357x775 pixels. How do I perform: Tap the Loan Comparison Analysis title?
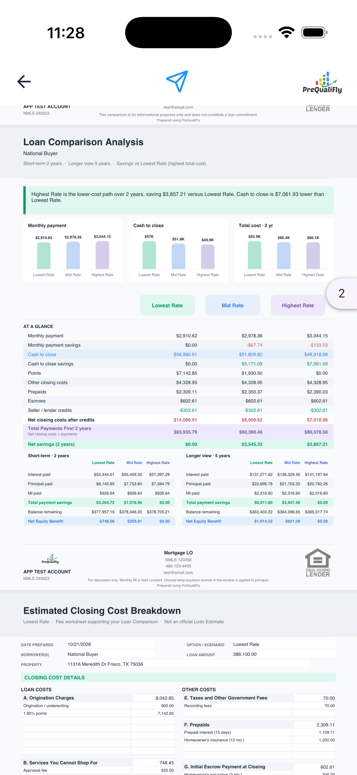83,142
